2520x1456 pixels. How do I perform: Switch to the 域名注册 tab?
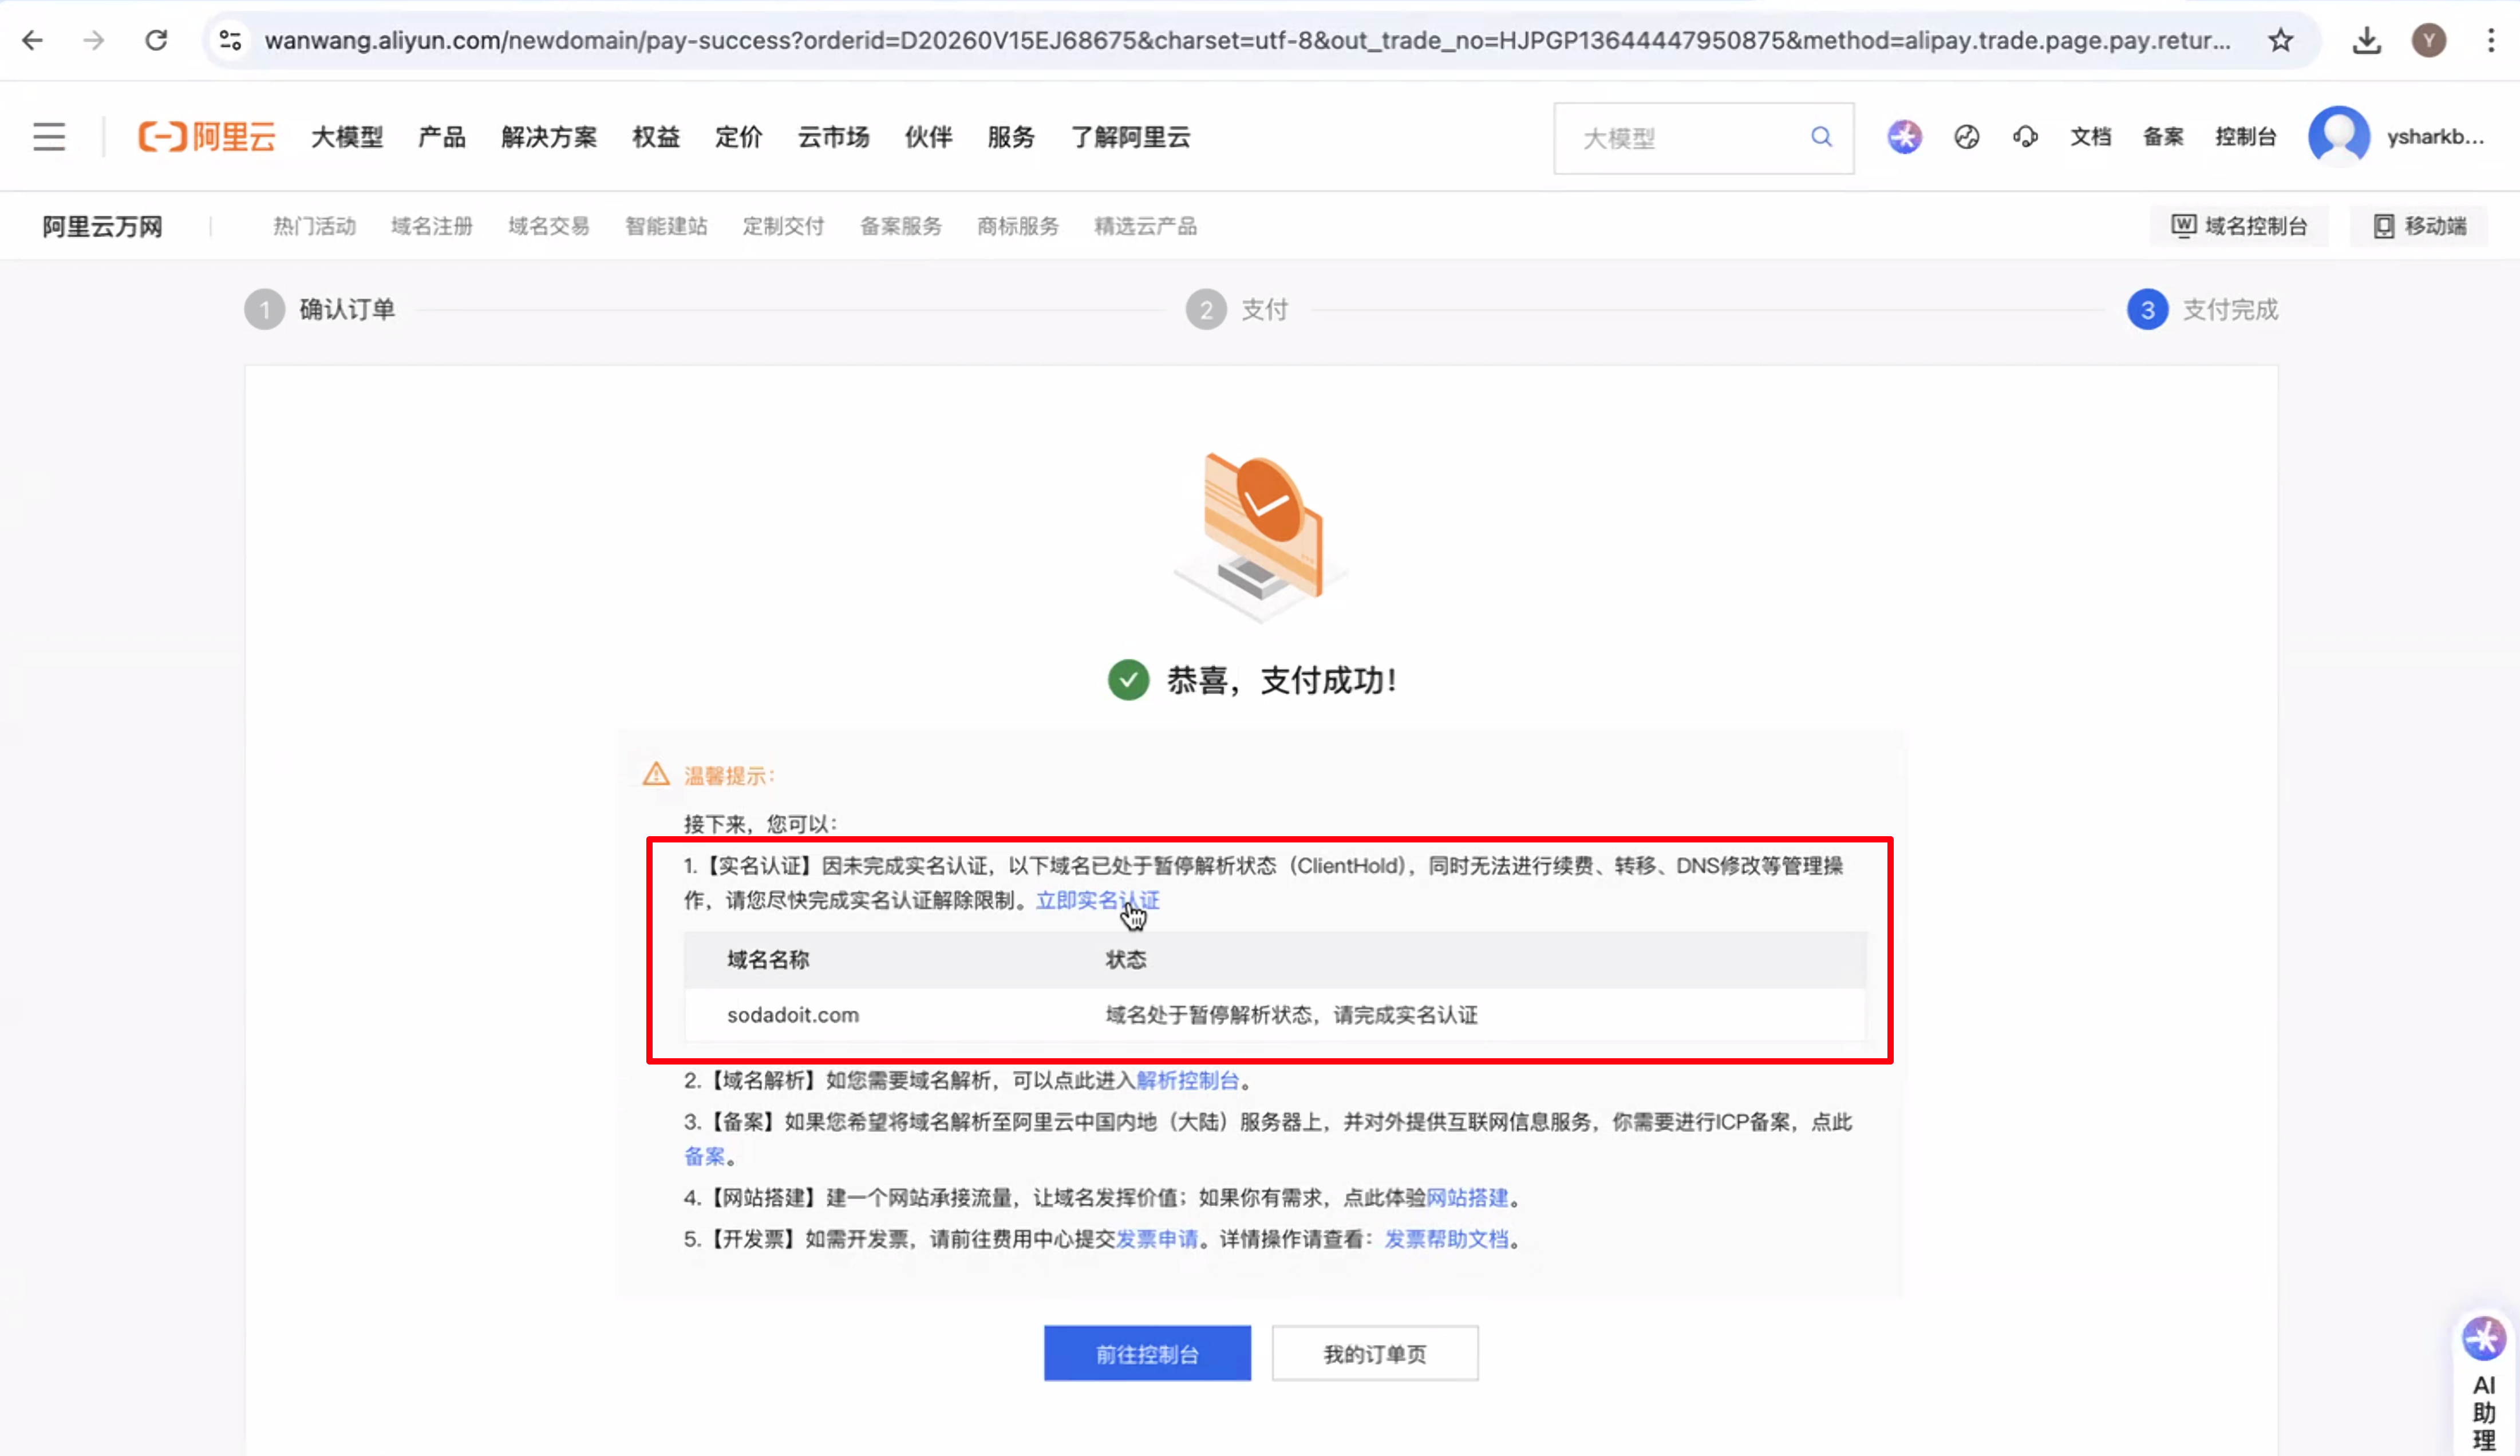tap(432, 226)
